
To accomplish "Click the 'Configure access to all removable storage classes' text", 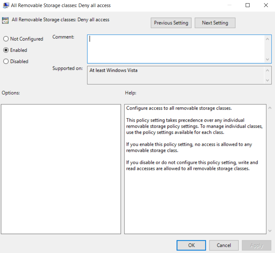I will (179, 108).
